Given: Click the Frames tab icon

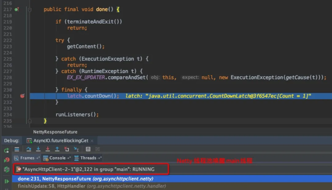Looking at the screenshot, I should (16, 158).
